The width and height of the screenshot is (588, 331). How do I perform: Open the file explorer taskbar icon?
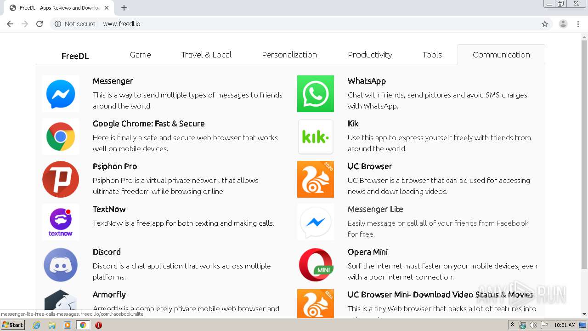[52, 325]
